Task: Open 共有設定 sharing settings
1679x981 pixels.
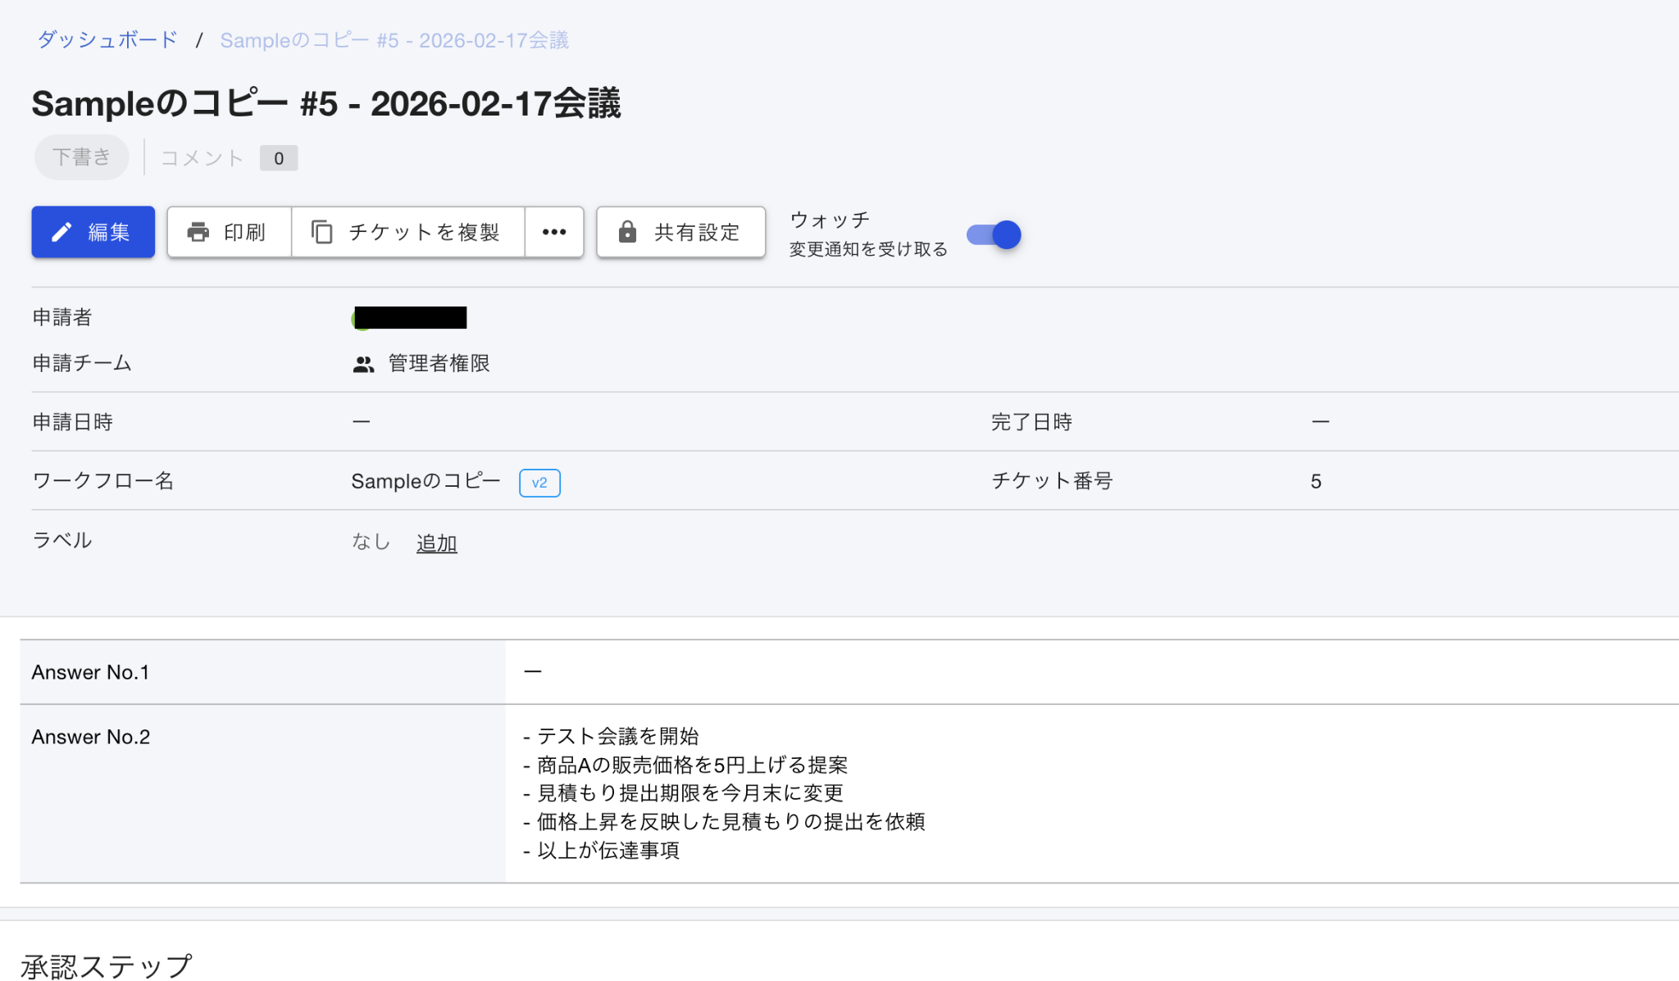Action: [x=697, y=233]
